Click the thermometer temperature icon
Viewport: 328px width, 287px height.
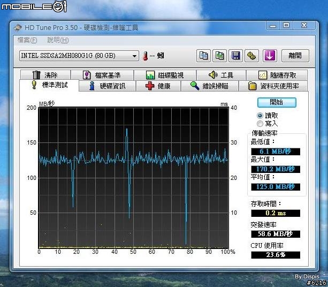(x=145, y=56)
